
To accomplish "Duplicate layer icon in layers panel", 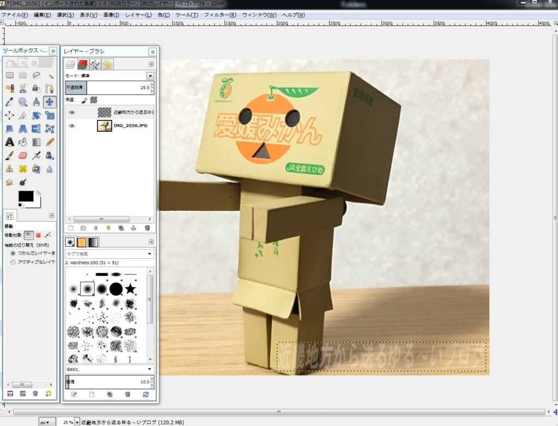I will (x=121, y=228).
